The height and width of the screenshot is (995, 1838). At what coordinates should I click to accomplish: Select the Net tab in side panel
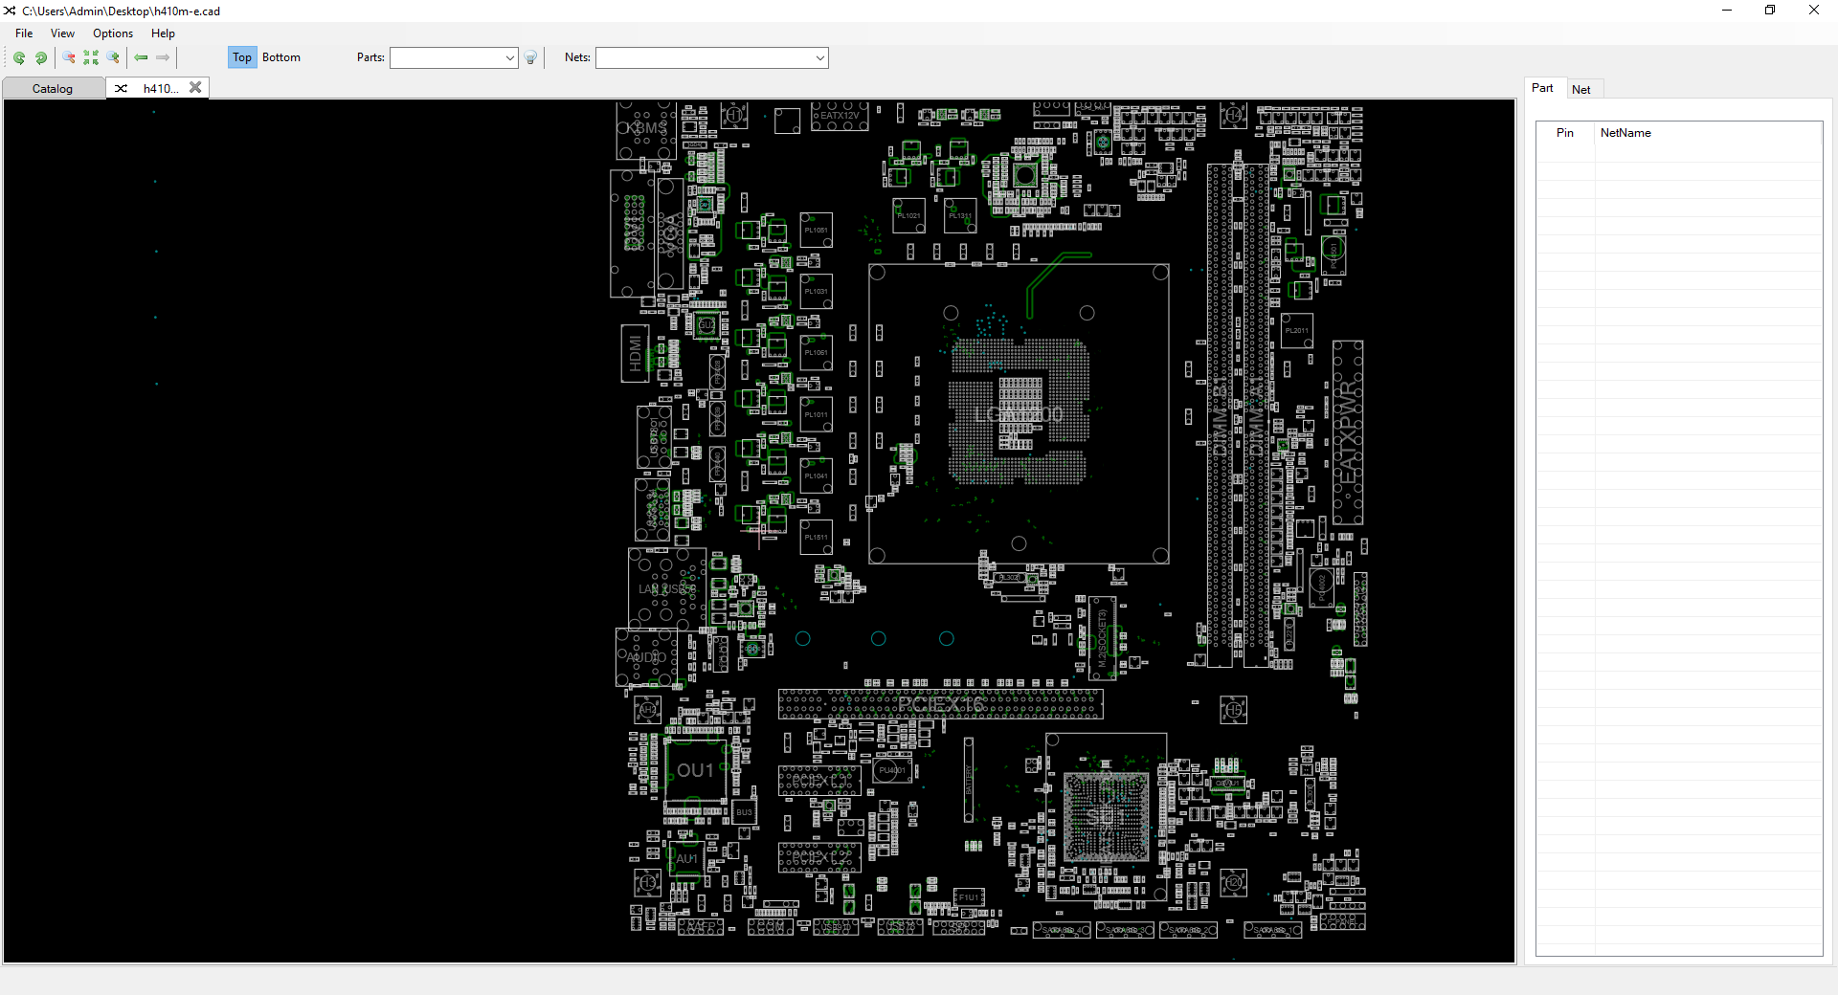point(1580,89)
